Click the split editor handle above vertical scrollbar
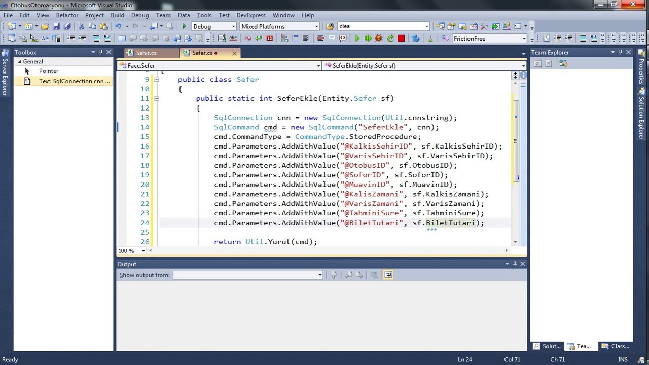 click(515, 75)
